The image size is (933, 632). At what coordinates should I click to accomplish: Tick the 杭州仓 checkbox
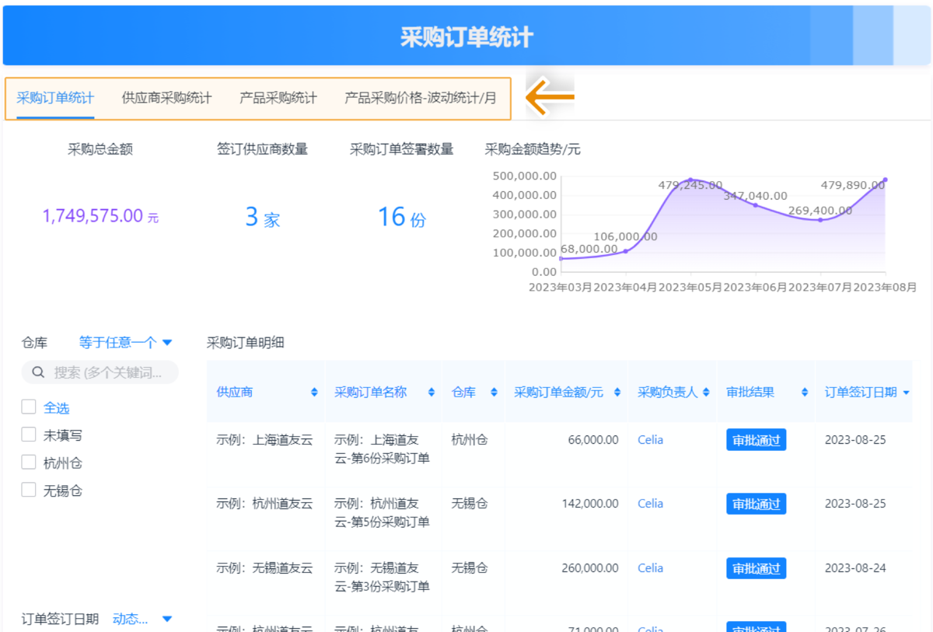29,463
